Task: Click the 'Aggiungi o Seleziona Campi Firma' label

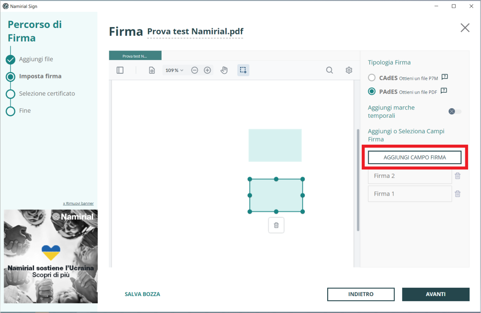Action: coord(406,135)
